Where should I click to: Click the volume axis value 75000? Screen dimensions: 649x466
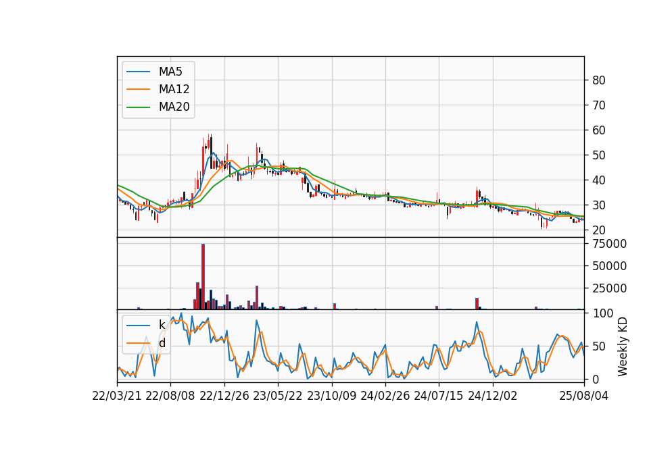pyautogui.click(x=609, y=244)
